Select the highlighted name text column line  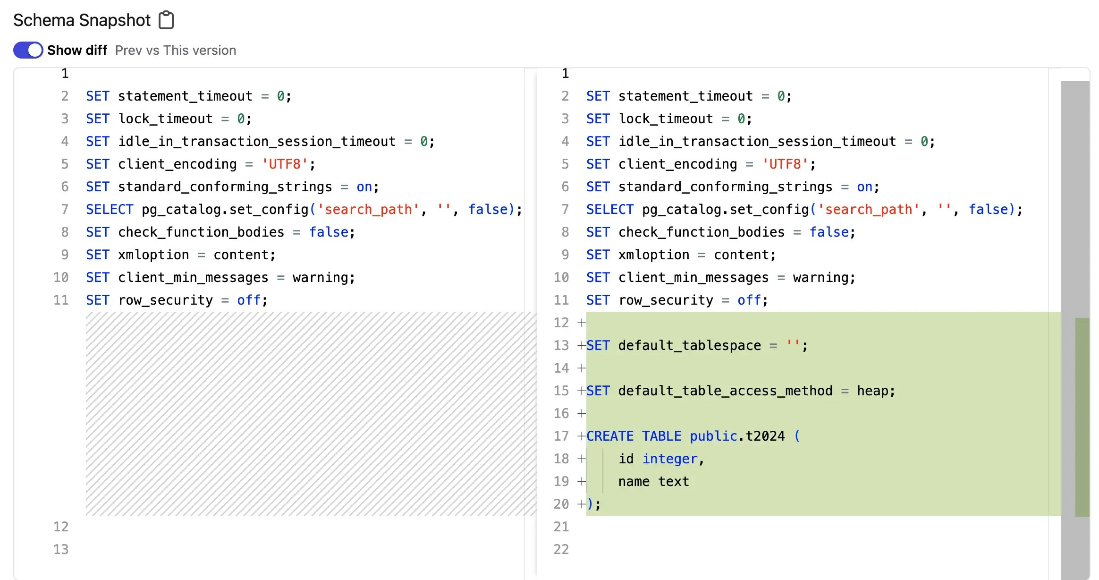point(653,481)
